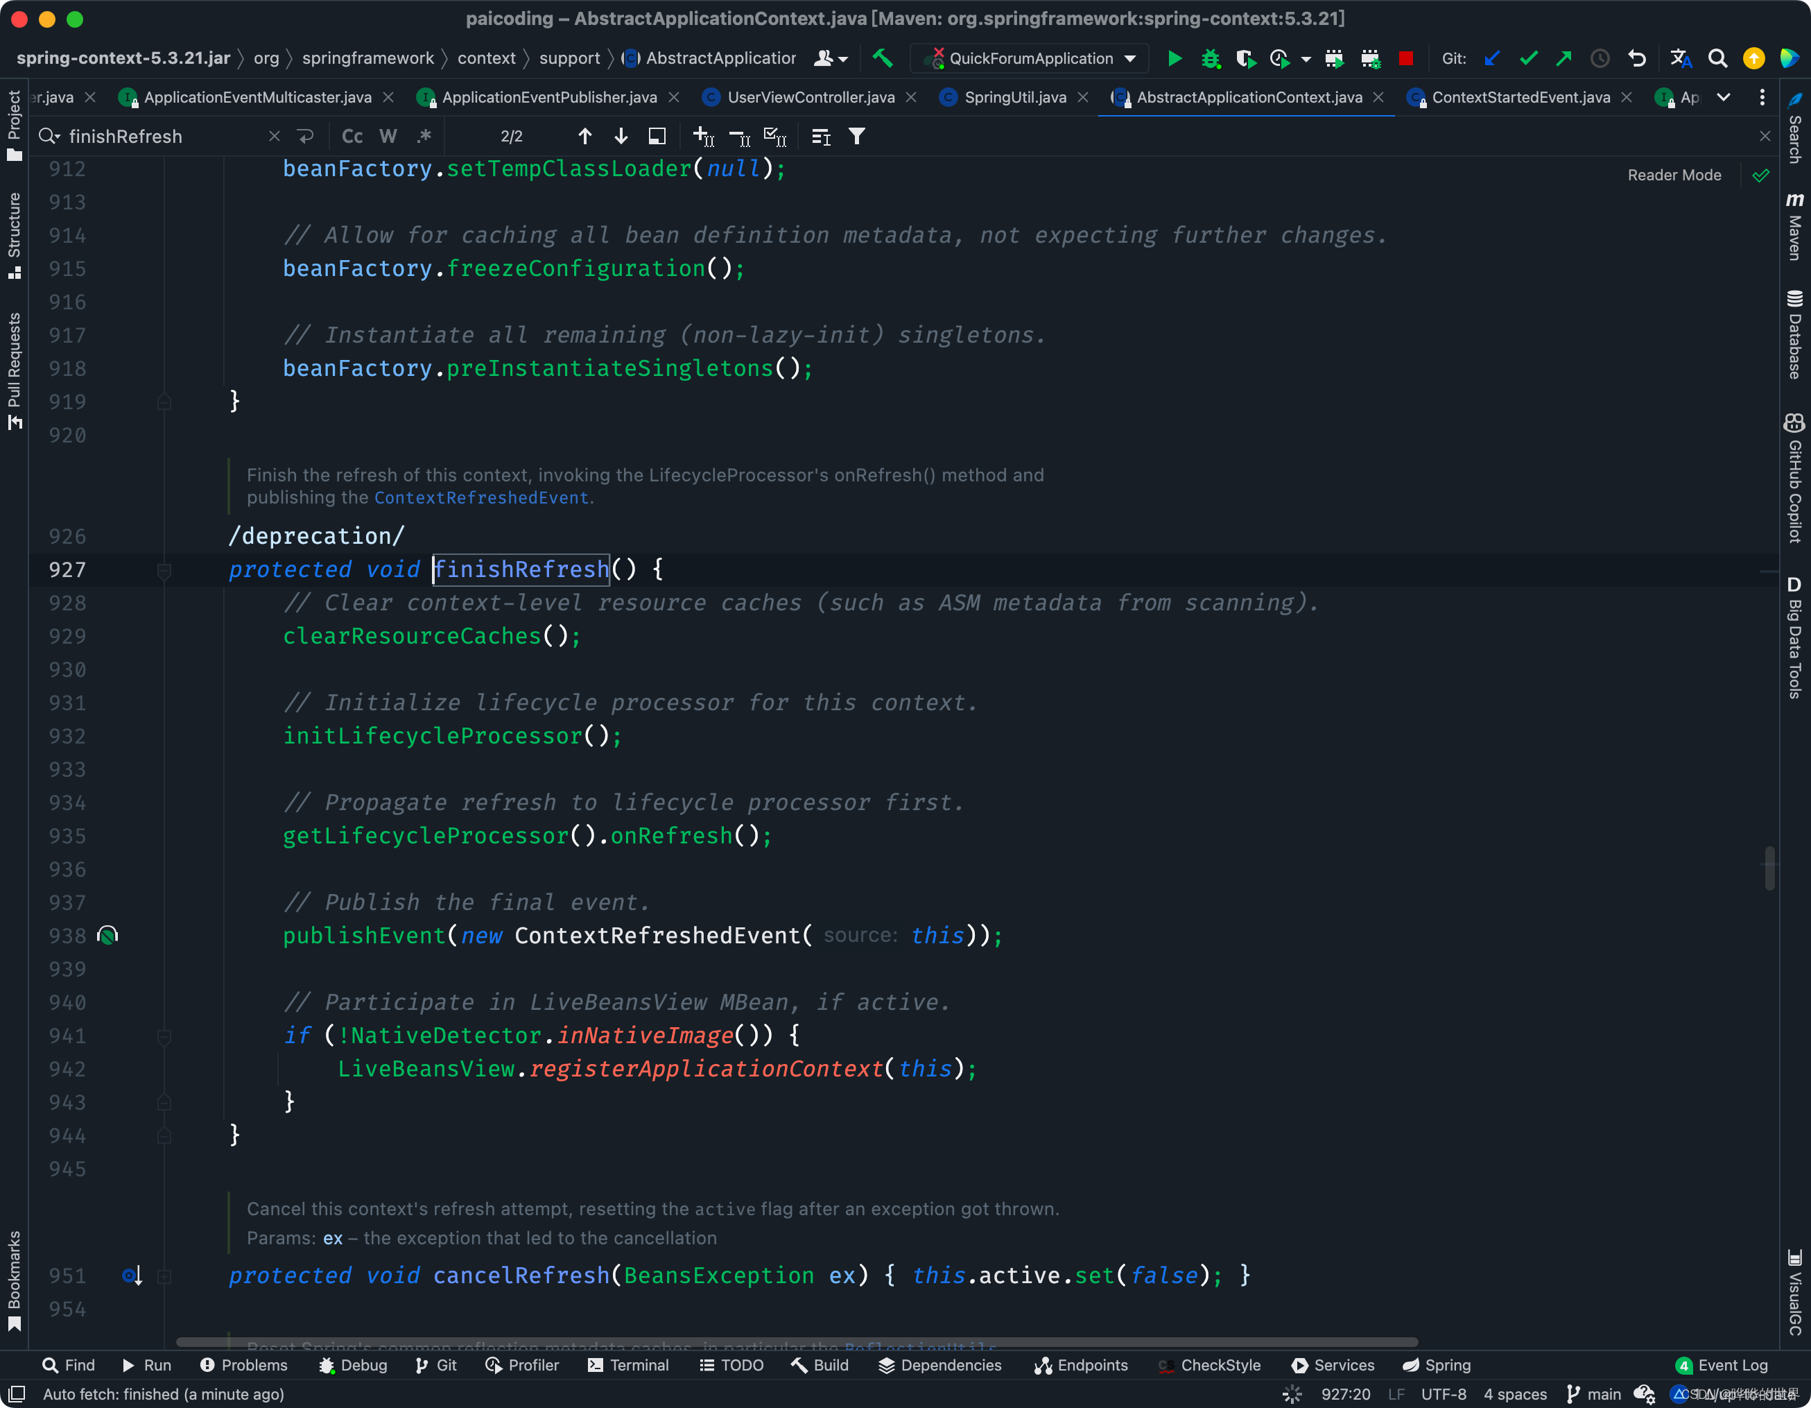
Task: Follow the ContextRefreshedEvent javadoc link
Action: tap(481, 498)
